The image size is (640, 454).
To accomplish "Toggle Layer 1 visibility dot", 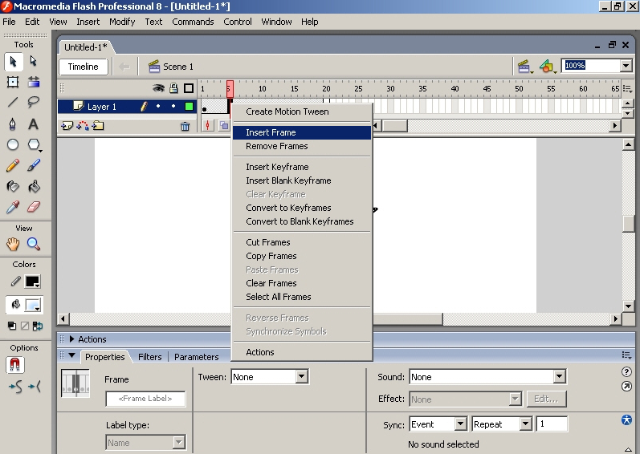I will [158, 107].
